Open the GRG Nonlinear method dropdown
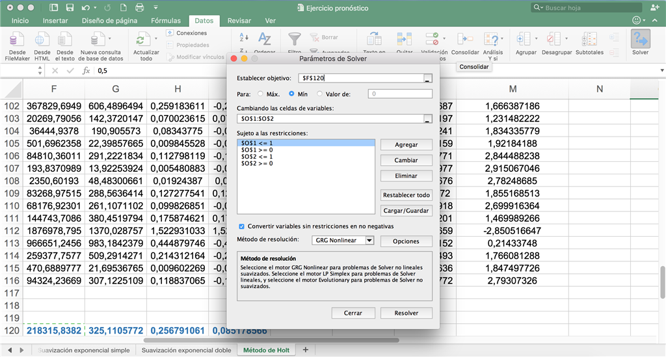The width and height of the screenshot is (666, 357). (369, 241)
